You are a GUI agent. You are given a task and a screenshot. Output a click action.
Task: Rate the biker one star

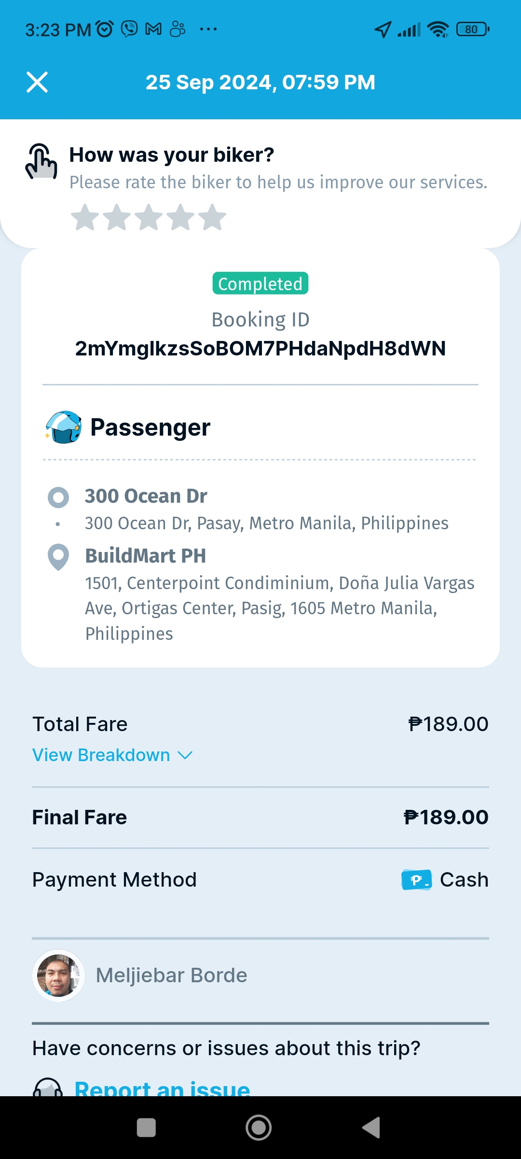tap(85, 217)
